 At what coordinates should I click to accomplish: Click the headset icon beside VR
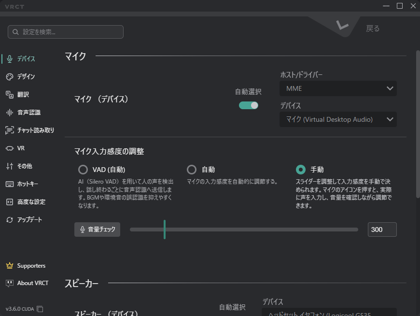[10, 148]
